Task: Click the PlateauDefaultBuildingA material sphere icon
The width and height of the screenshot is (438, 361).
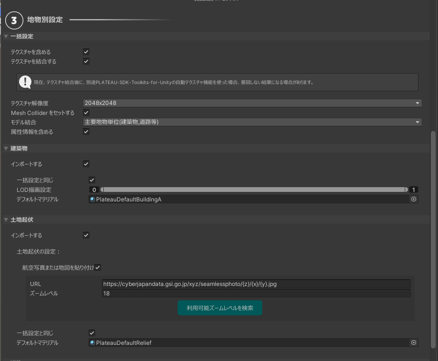Action: pos(92,199)
